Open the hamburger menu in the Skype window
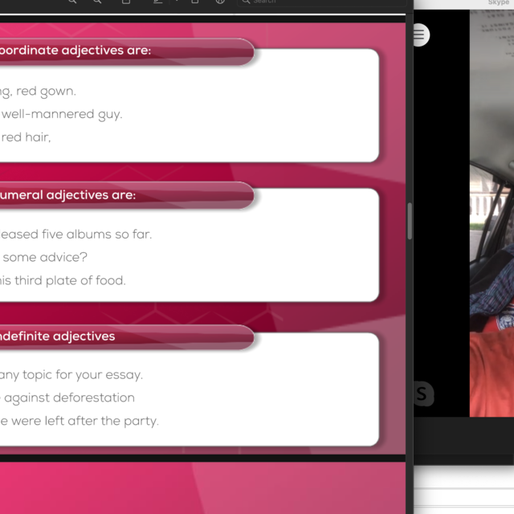This screenshot has width=514, height=514. tap(421, 35)
